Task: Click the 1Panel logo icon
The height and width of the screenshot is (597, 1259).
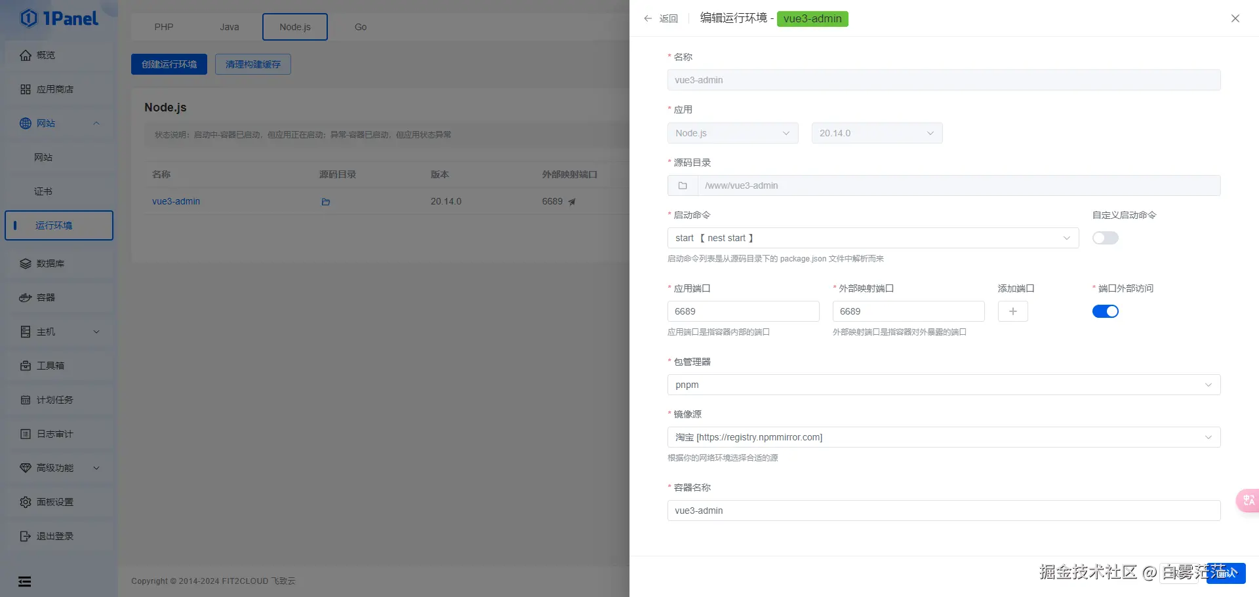Action: (29, 18)
